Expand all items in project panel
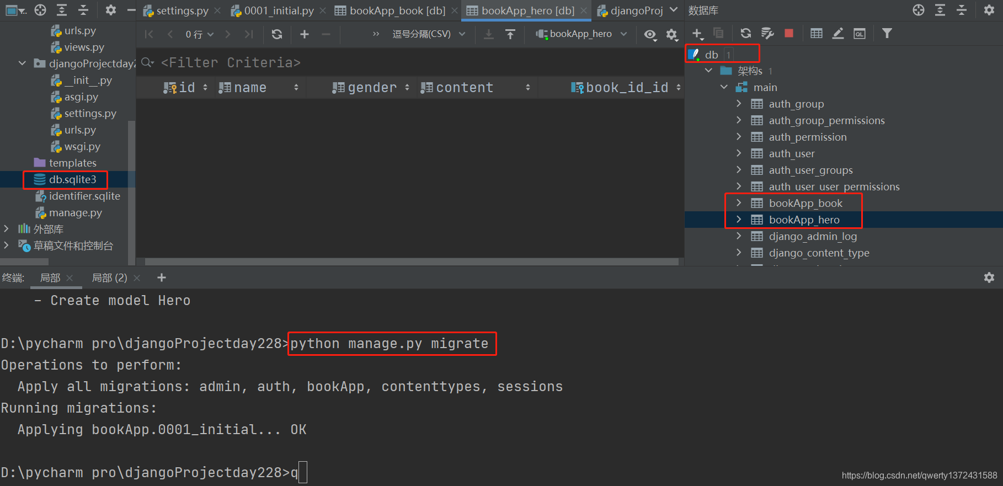This screenshot has width=1003, height=486. click(x=62, y=10)
